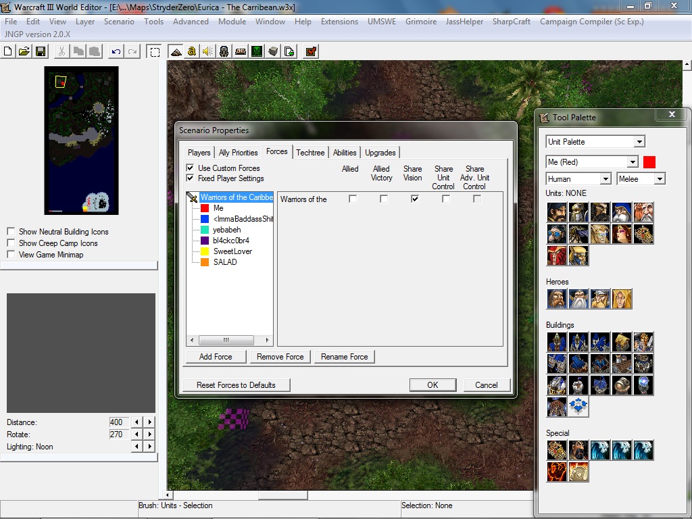
Task: Select the Paladin hero icon
Action: [x=557, y=299]
